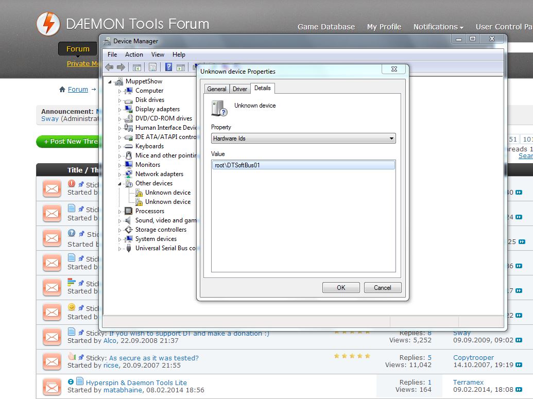The width and height of the screenshot is (533, 399).
Task: Click the Processors chip icon
Action: [129, 211]
